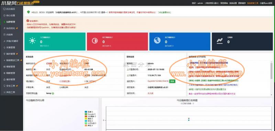Viewport: 275px width, 131px height.
Task: Open 系统设置 in top bar
Action: tap(233, 3)
